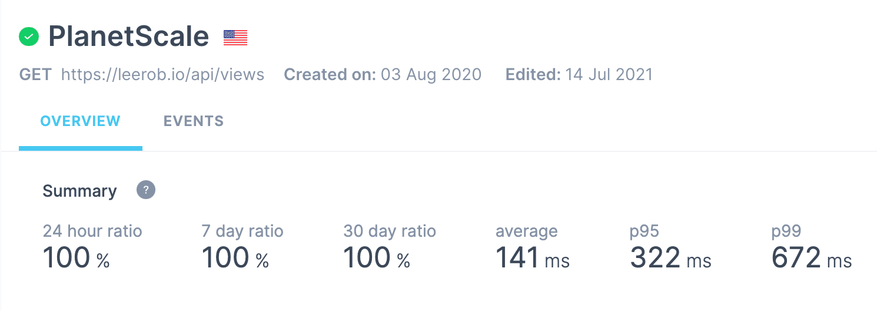Click the Summary section heading
This screenshot has height=311, width=877.
[79, 191]
